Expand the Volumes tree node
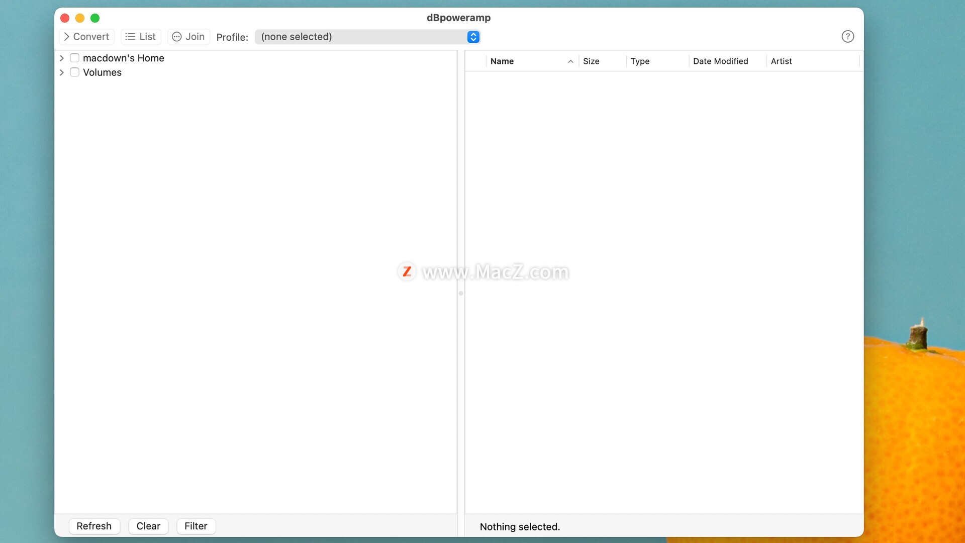The width and height of the screenshot is (965, 543). coord(61,72)
